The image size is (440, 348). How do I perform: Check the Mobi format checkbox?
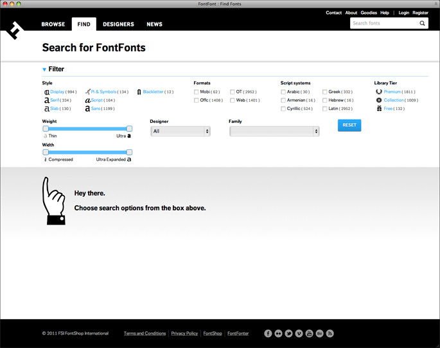tap(197, 92)
